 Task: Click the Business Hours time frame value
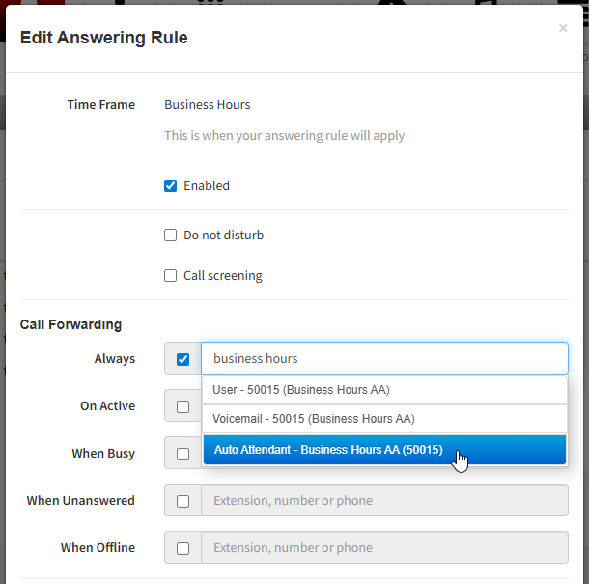tap(208, 105)
